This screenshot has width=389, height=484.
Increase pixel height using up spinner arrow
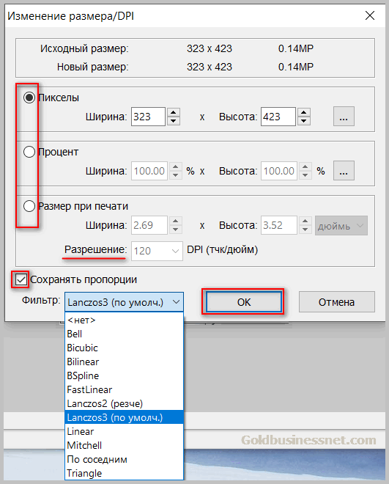pyautogui.click(x=304, y=112)
